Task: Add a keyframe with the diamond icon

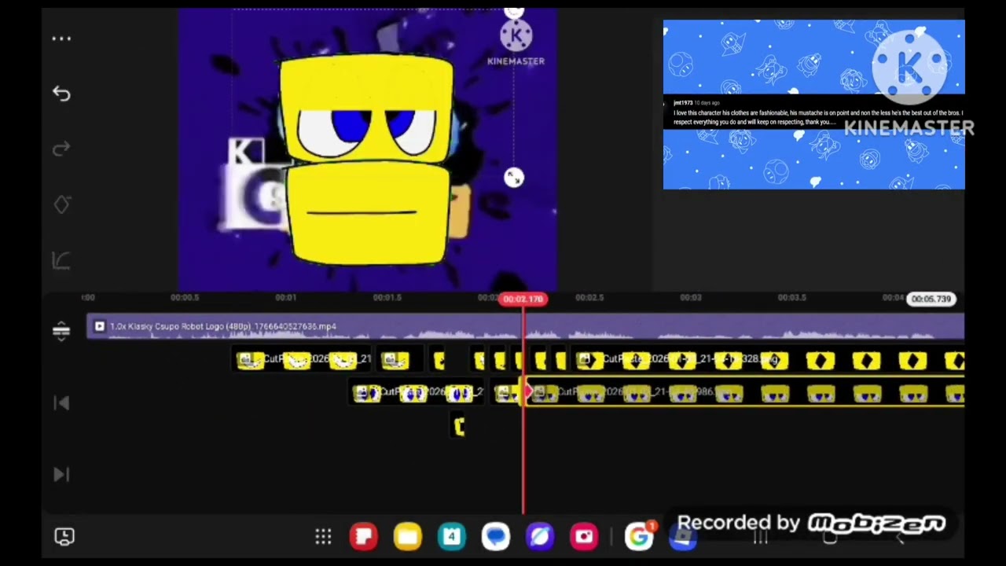Action: click(61, 204)
